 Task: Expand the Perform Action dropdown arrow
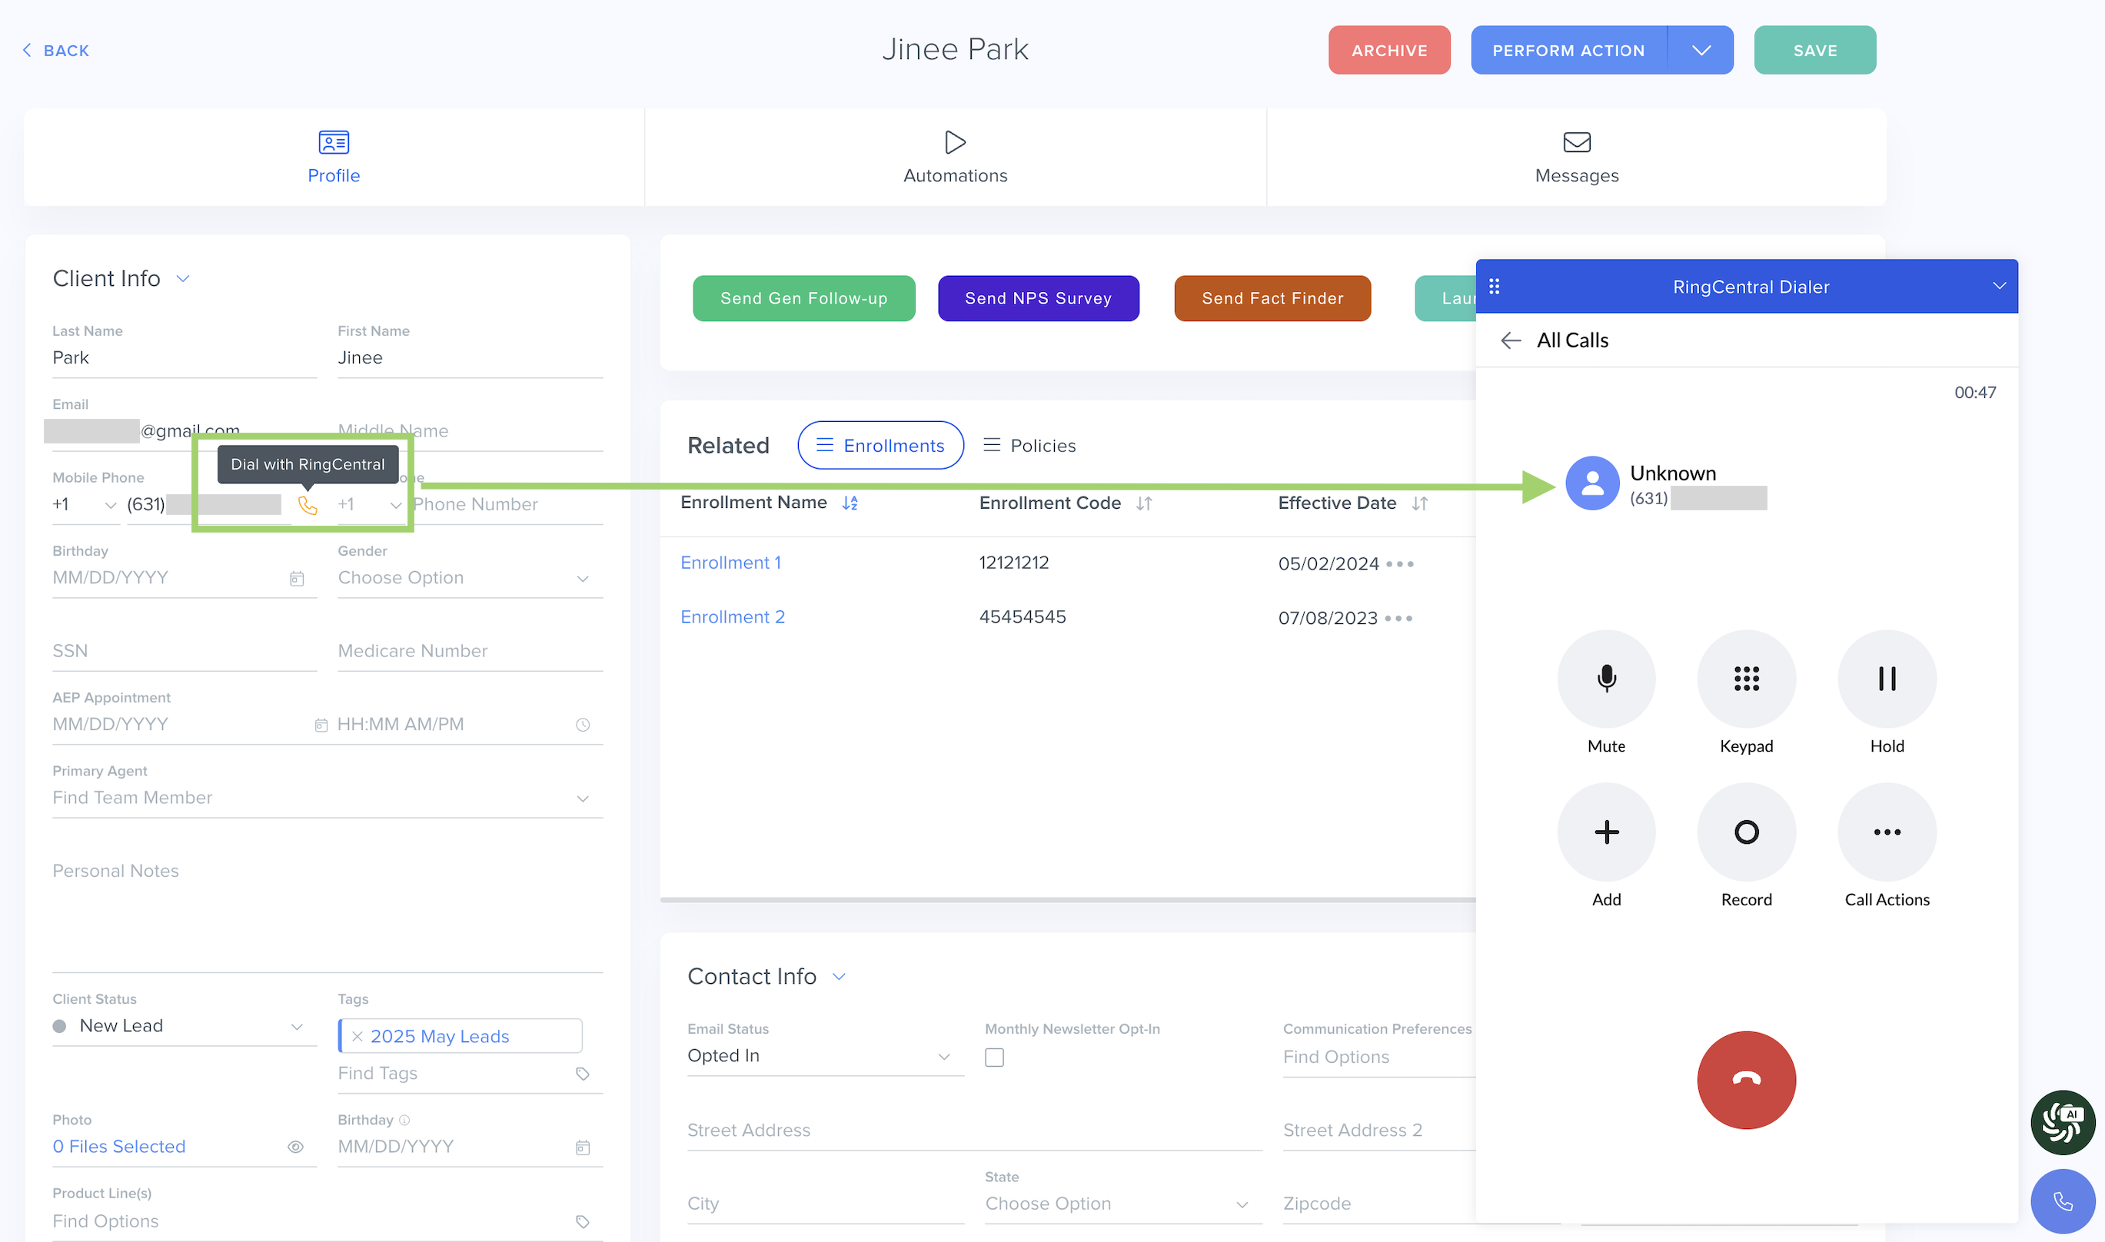coord(1700,50)
